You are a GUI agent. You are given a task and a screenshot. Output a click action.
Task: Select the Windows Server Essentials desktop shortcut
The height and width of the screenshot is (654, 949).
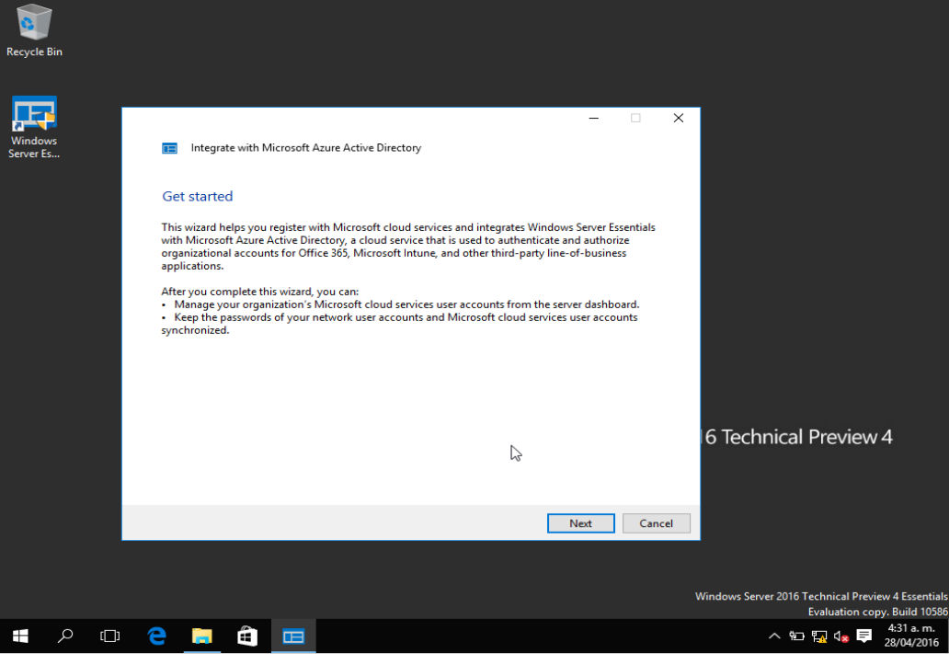[x=34, y=127]
